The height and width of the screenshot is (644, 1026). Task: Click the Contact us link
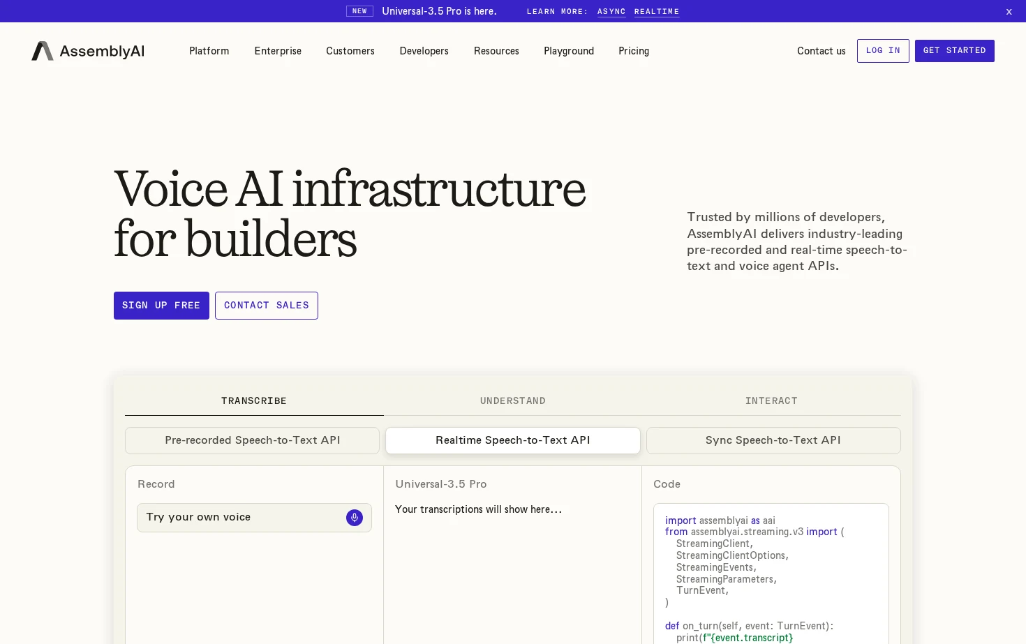(821, 51)
